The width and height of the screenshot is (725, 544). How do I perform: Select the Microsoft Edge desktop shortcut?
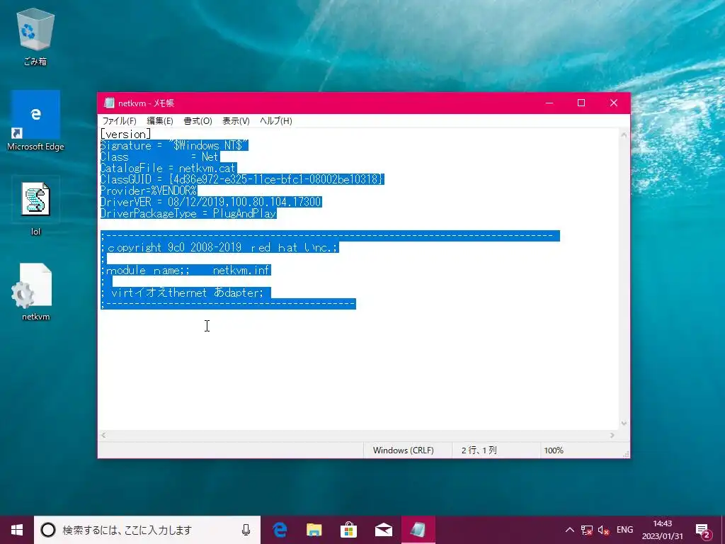[x=35, y=120]
